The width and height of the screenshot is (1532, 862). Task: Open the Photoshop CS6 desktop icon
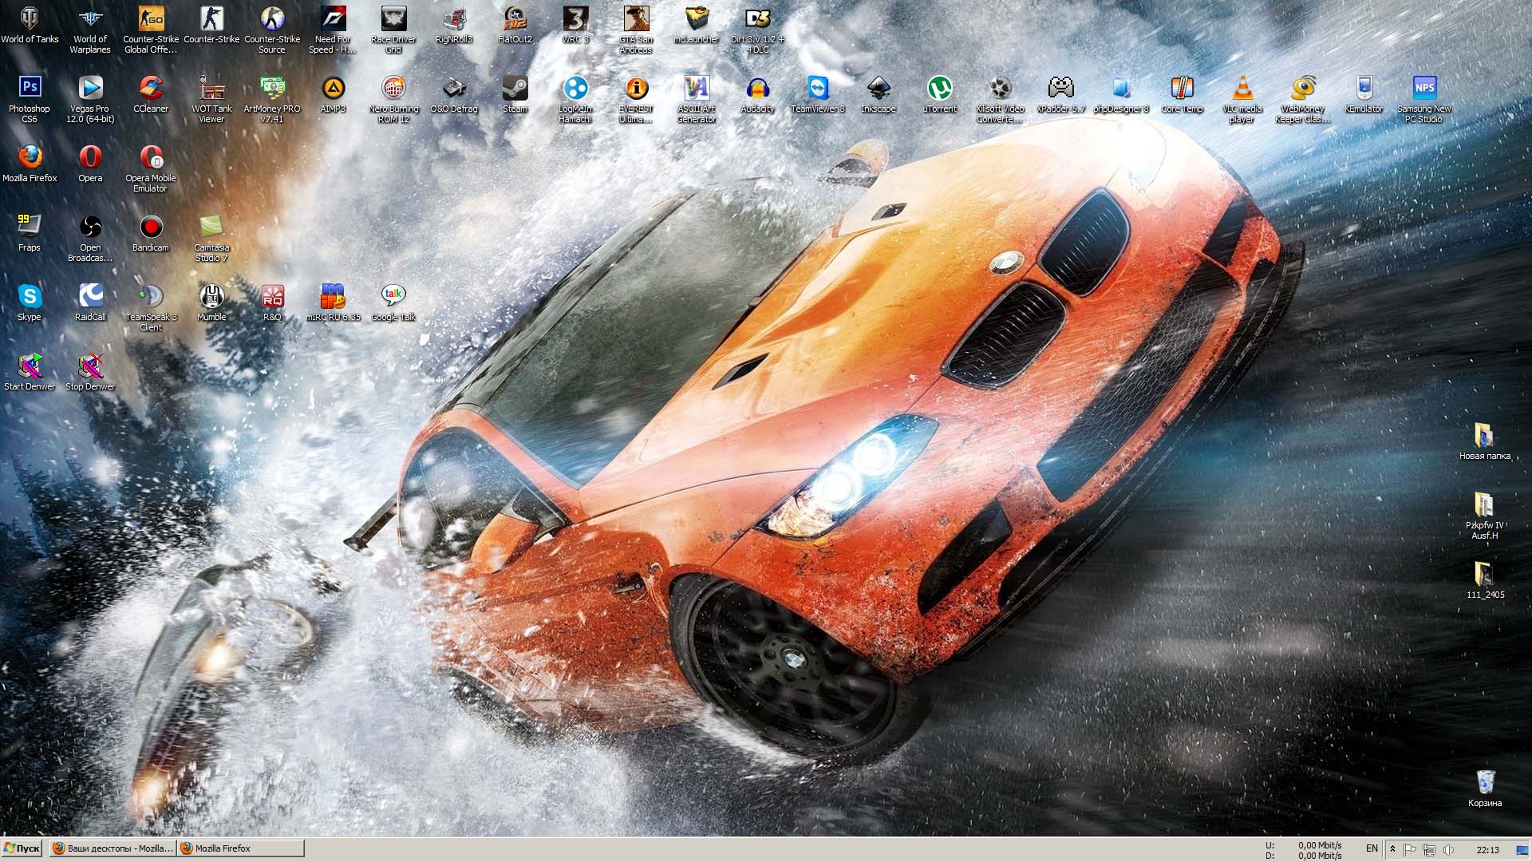[30, 88]
